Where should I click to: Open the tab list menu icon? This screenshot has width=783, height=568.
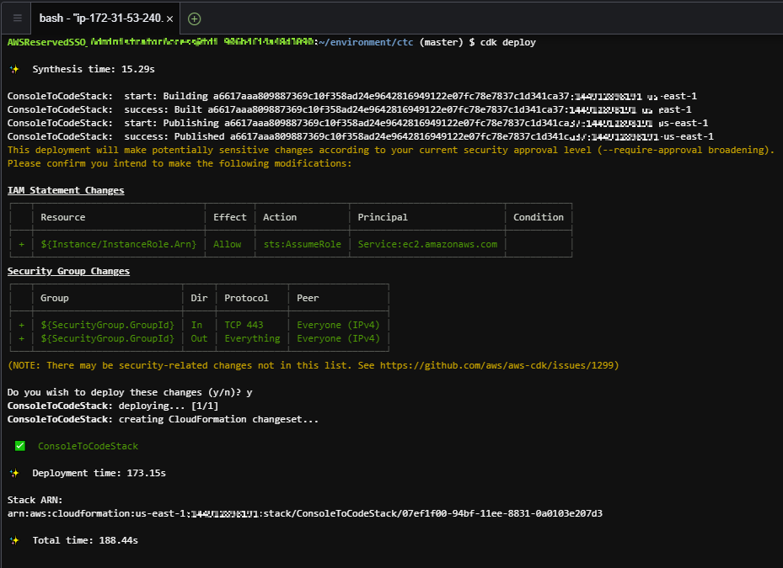(17, 18)
